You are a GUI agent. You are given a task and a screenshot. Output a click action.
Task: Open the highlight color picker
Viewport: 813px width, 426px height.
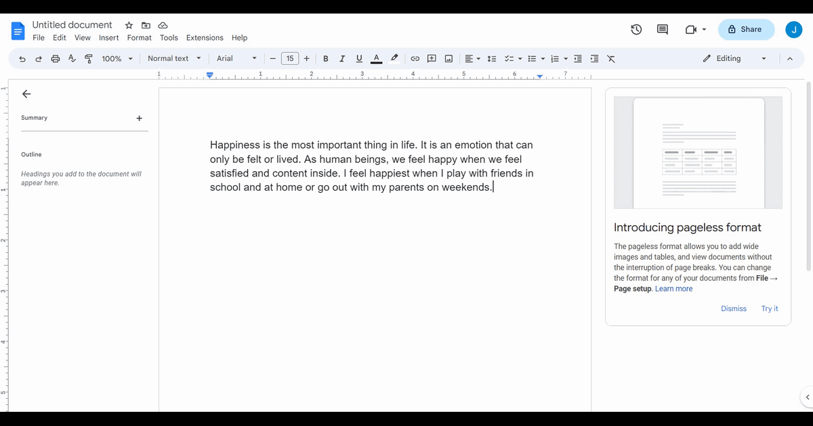pos(394,59)
